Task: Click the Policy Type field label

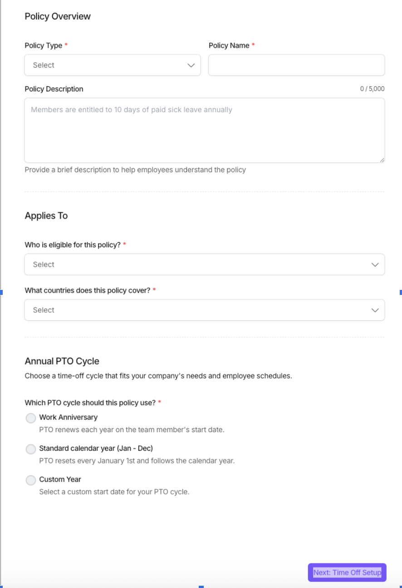Action: pos(44,45)
